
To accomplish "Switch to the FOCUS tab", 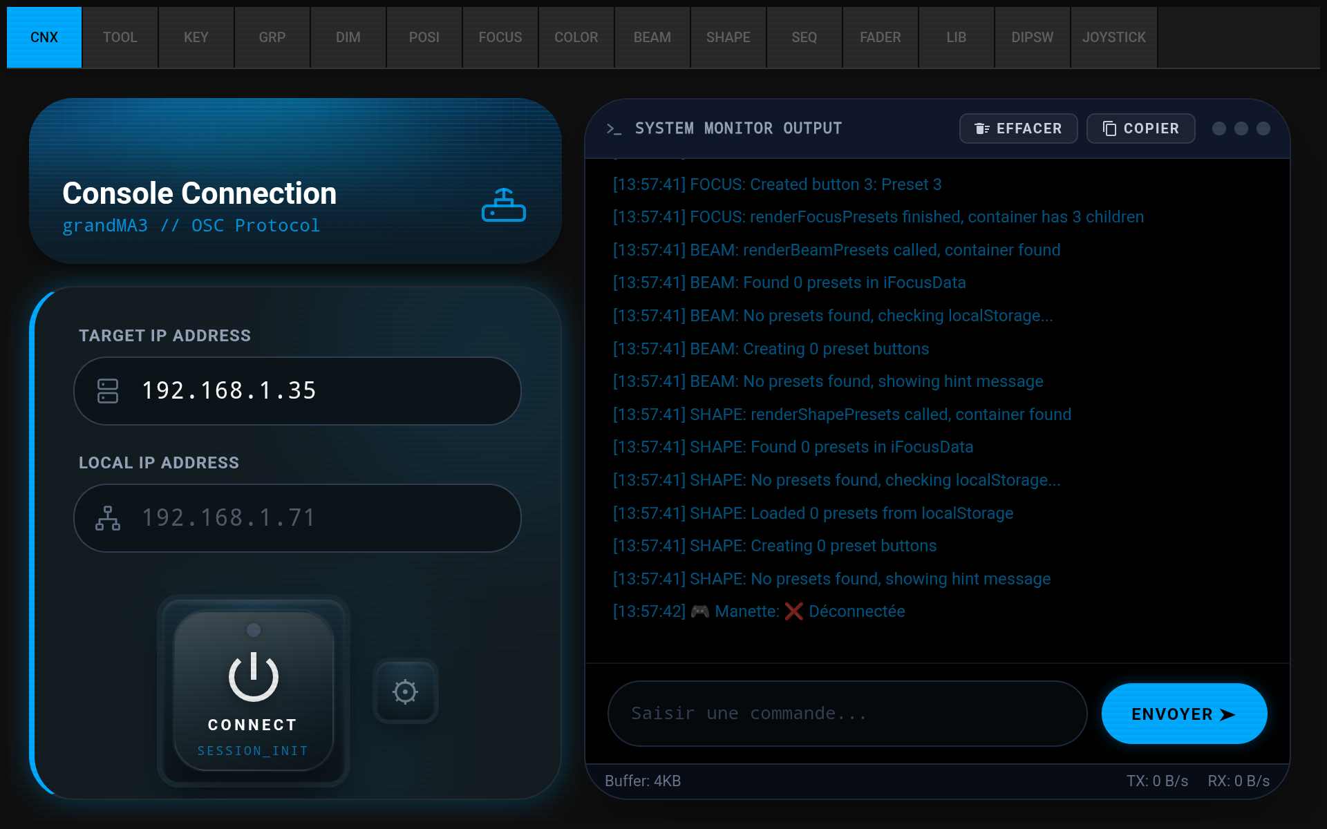I will pyautogui.click(x=500, y=37).
